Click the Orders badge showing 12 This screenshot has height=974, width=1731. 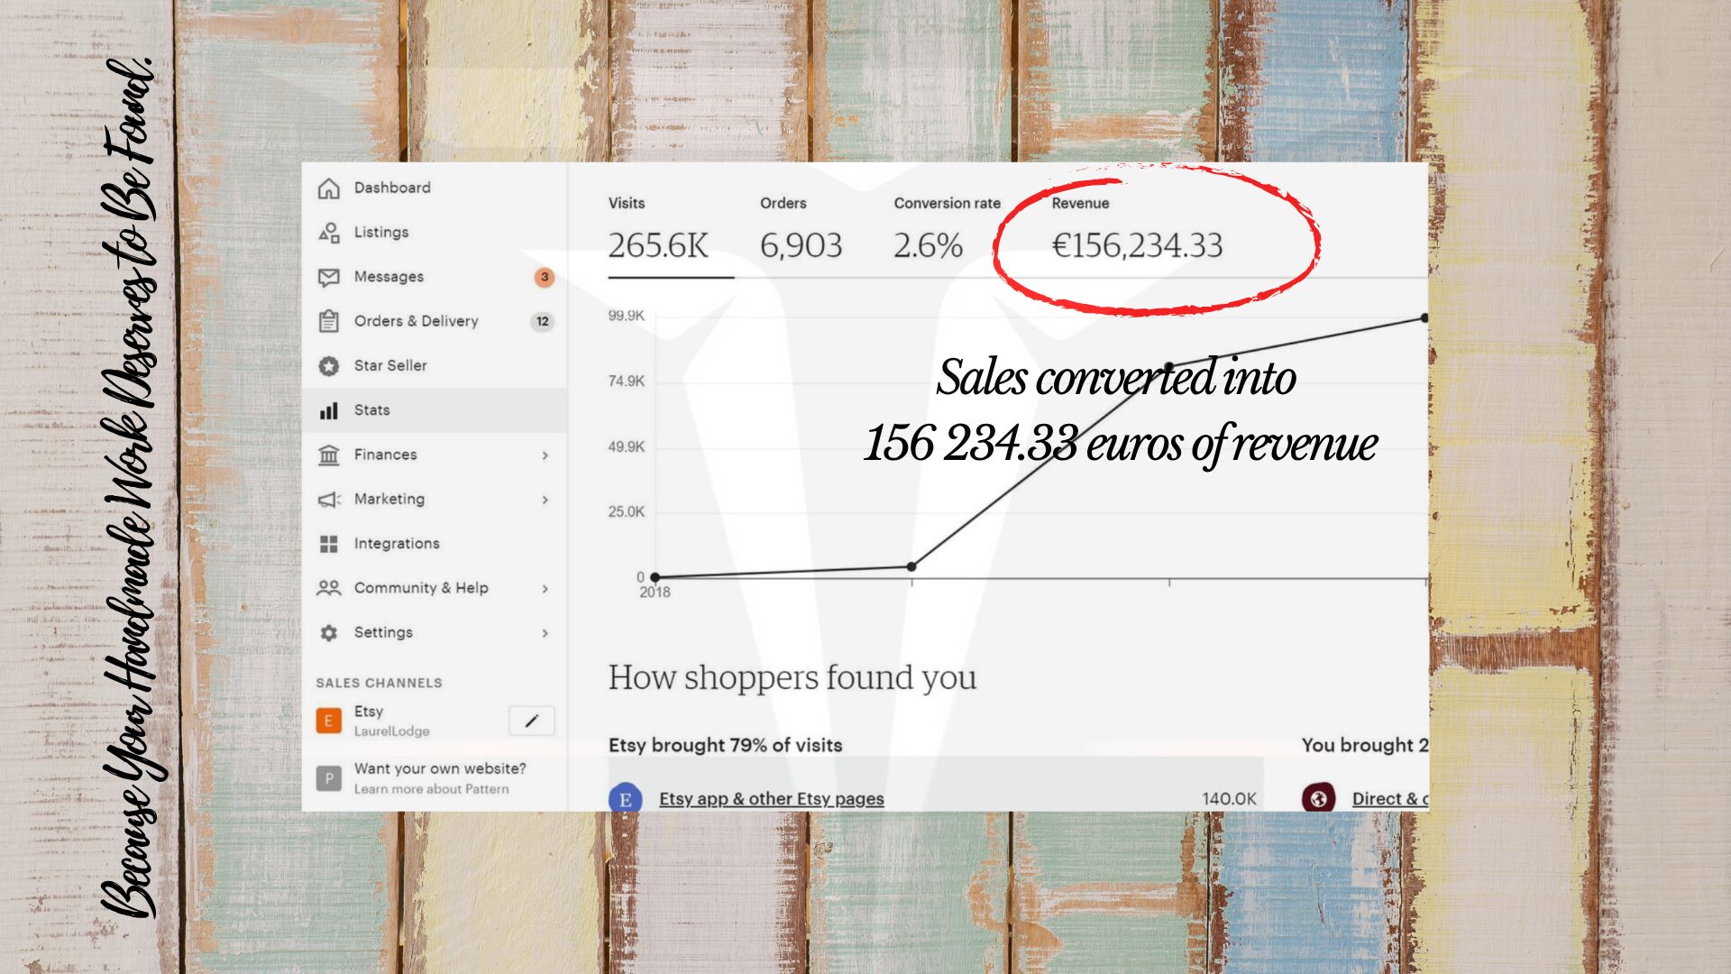point(543,321)
